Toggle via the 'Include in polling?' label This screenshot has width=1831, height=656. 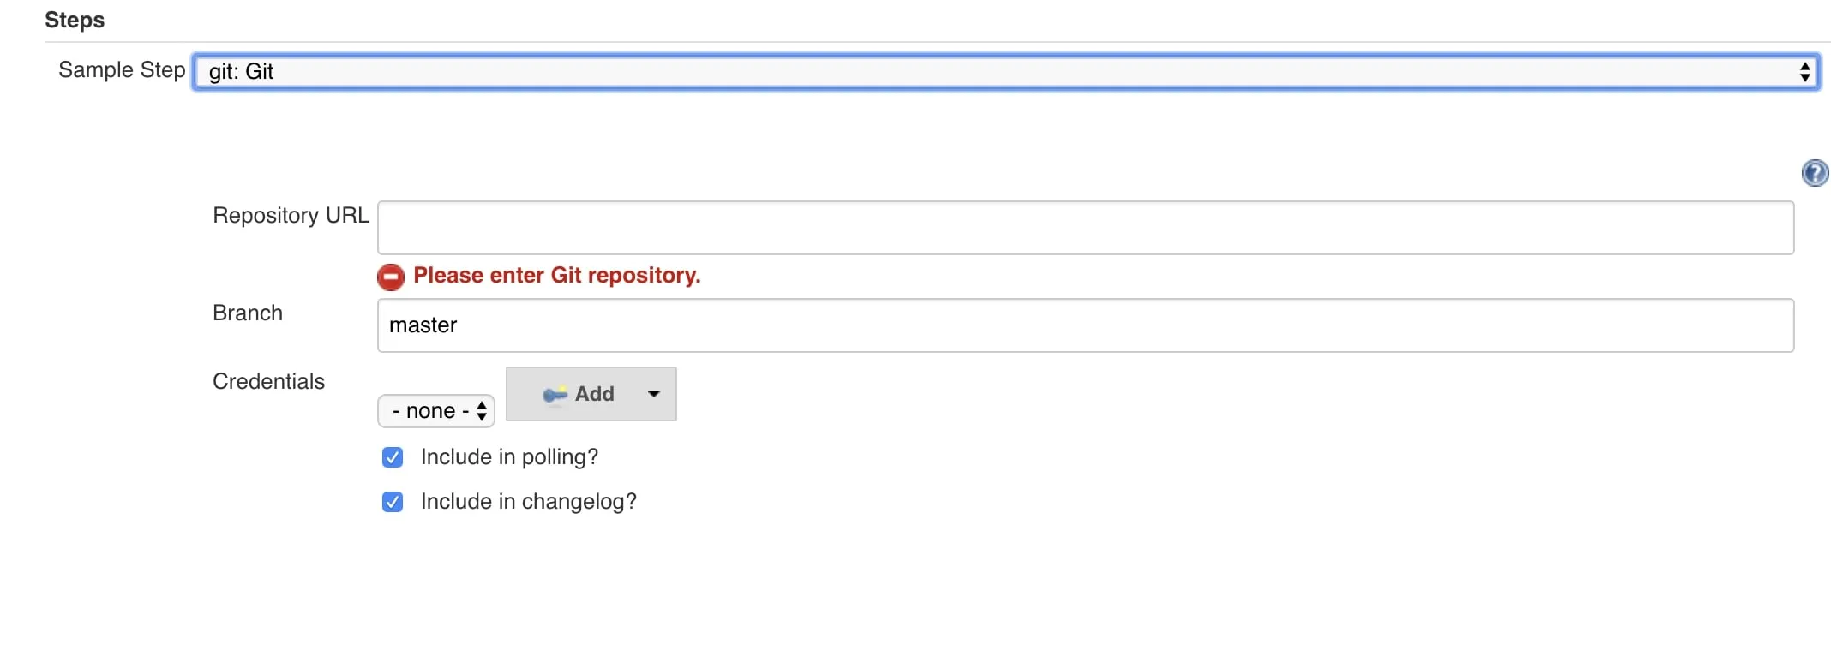(509, 457)
